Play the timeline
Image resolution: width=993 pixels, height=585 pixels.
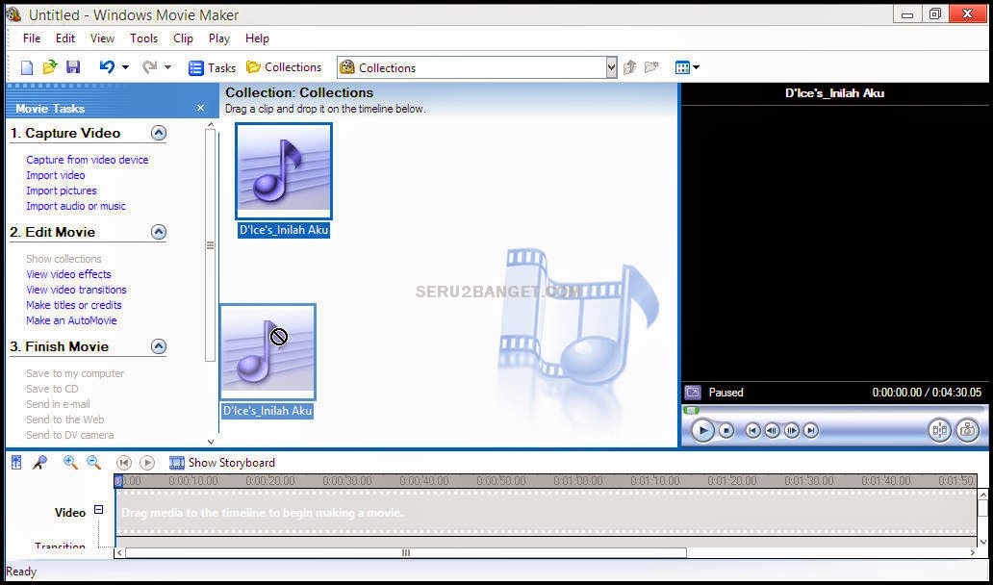(147, 463)
